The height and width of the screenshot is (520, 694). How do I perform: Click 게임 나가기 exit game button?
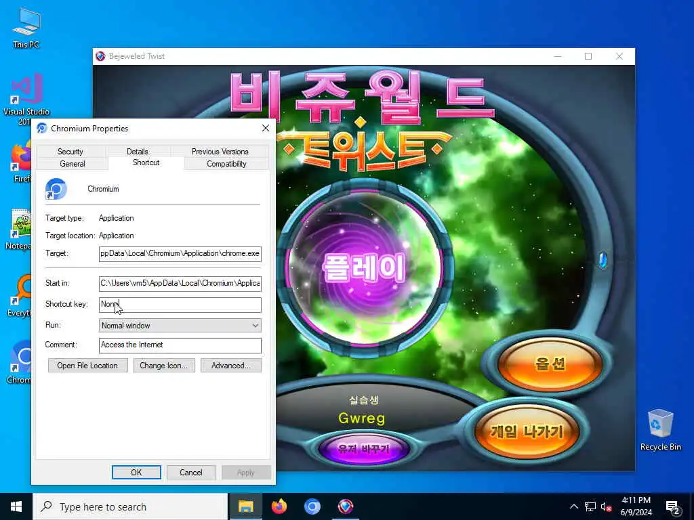click(x=527, y=431)
